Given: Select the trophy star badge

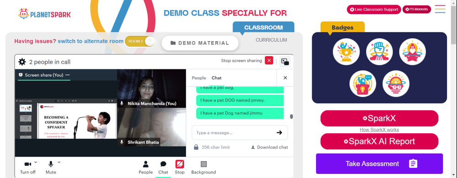Looking at the screenshot, I should click(346, 52).
